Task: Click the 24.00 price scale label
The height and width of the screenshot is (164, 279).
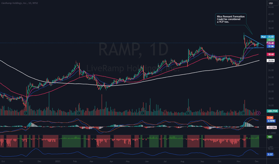Action: point(271,78)
